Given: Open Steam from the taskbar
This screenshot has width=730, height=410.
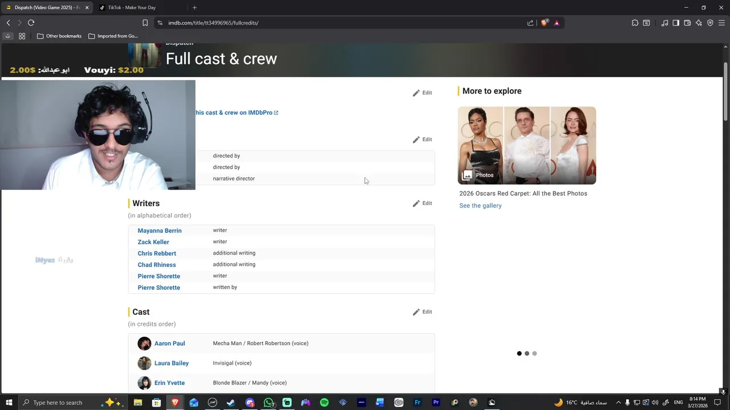Looking at the screenshot, I should click(231, 403).
